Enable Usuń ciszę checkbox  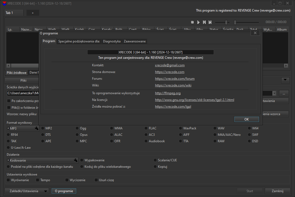coord(96,180)
